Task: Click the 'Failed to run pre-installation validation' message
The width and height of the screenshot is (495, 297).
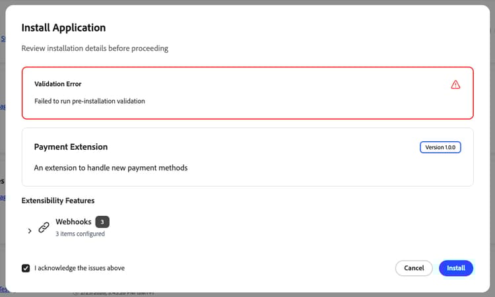Action: point(89,101)
